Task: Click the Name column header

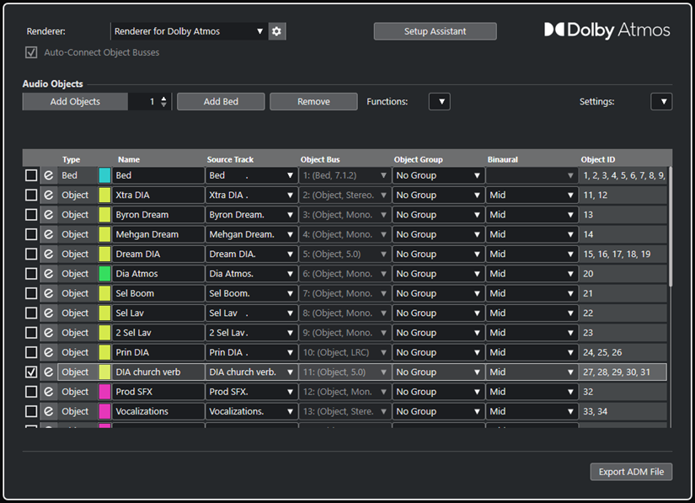Action: coord(129,159)
